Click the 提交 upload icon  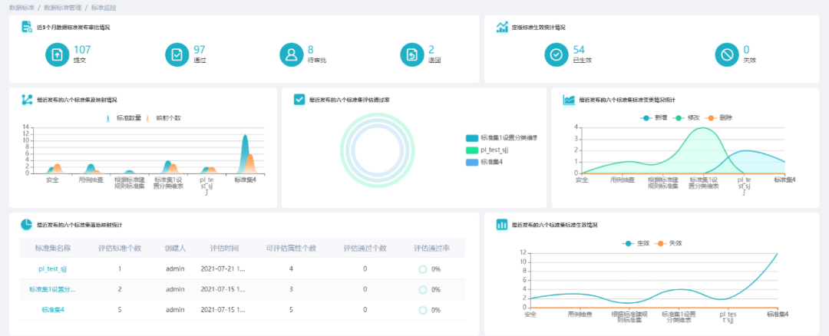57,54
